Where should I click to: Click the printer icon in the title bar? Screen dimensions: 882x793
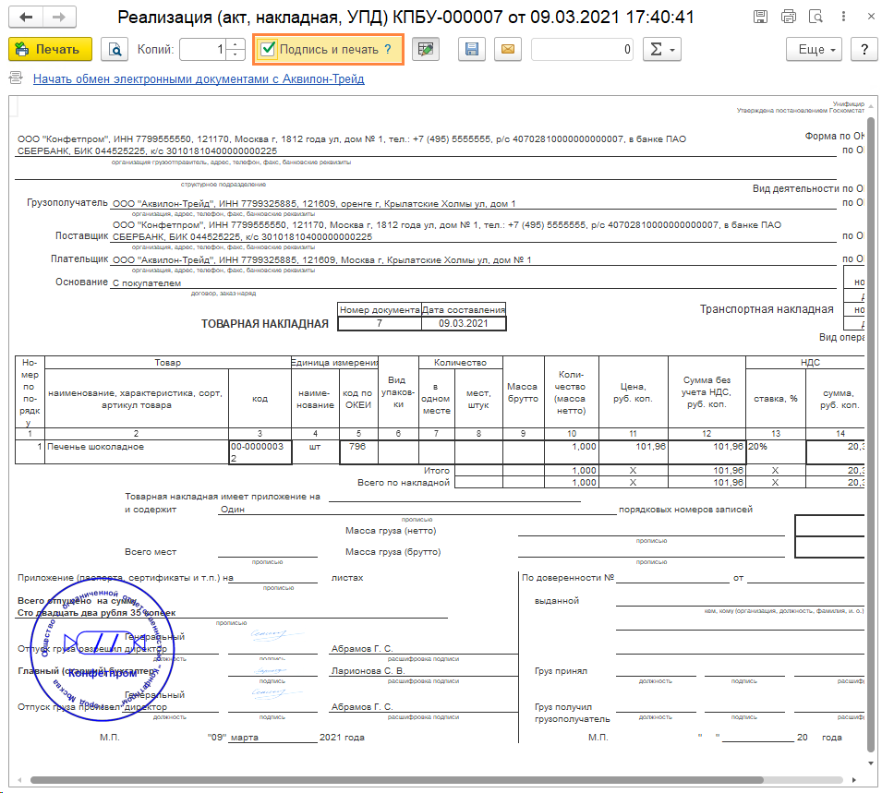789,17
